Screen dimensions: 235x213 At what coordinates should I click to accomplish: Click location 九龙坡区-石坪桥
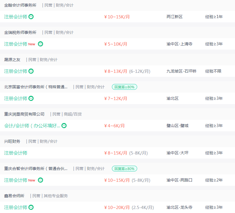click(181, 71)
